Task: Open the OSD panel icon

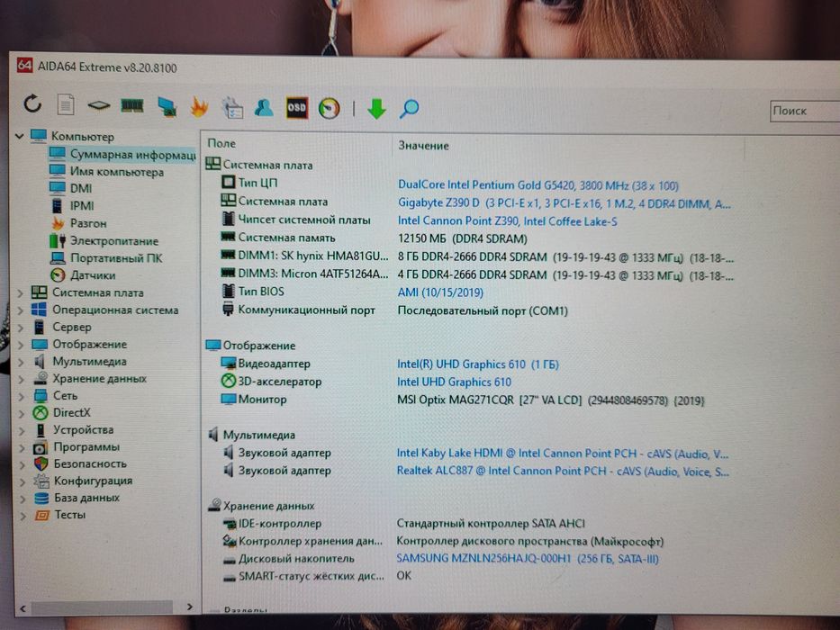Action: point(297,108)
